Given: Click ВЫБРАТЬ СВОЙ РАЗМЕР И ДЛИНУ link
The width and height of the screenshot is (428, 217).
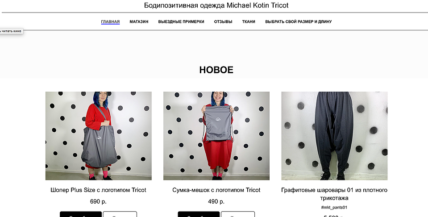Looking at the screenshot, I should pos(298,21).
